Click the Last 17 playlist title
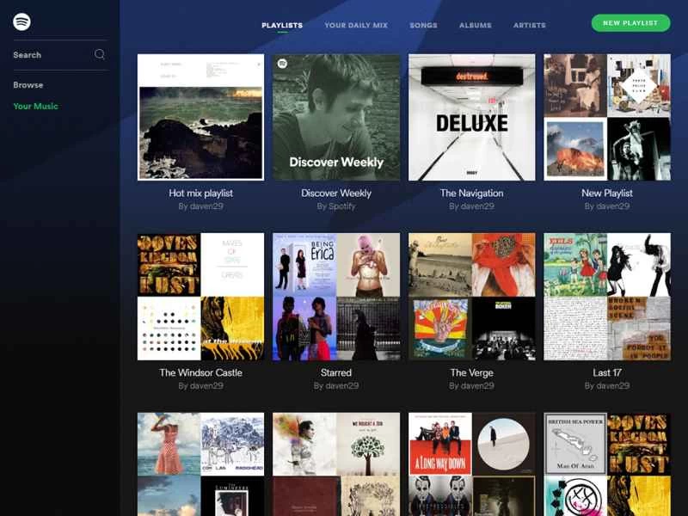Viewport: 688px width, 516px height. click(607, 372)
